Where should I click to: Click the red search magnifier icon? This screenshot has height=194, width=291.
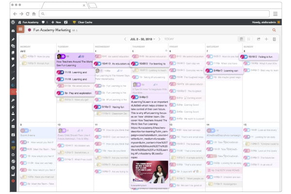pyautogui.click(x=274, y=30)
